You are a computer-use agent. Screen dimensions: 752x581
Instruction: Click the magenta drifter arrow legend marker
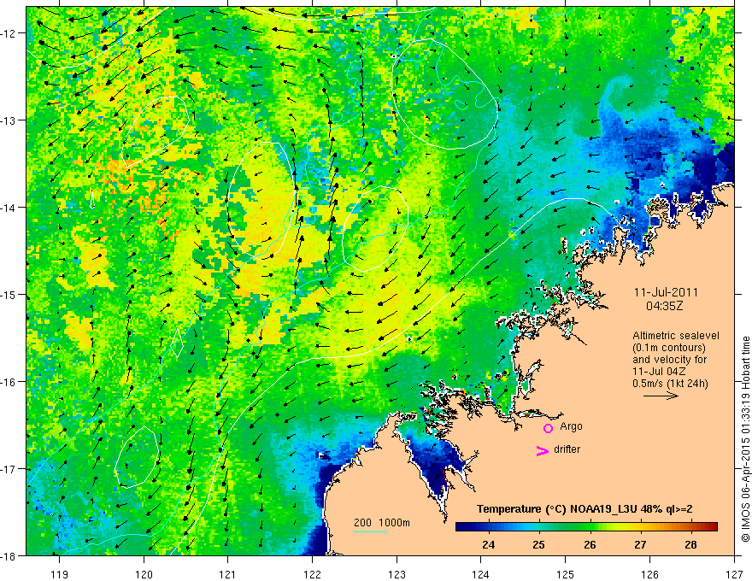pos(542,450)
